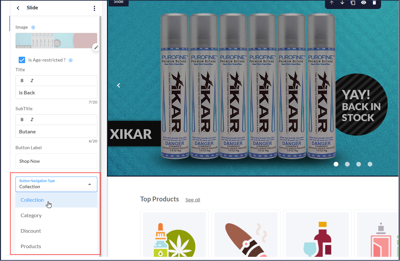Apply italic in the Title editor
Viewport: 400px width, 261px height.
(32, 81)
